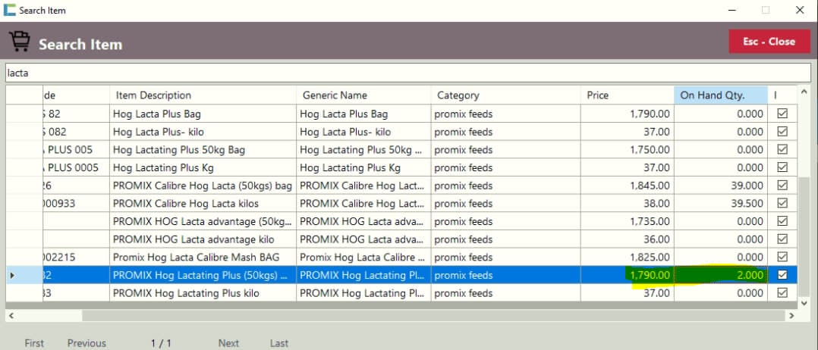This screenshot has height=350, width=818.
Task: Click the code cell 'PLUS 005'
Action: [76, 149]
